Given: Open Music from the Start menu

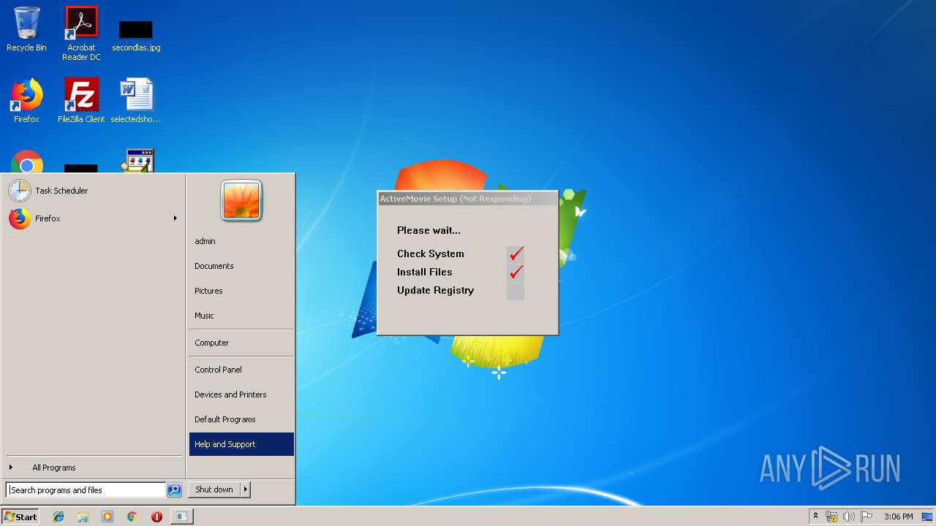Looking at the screenshot, I should [x=241, y=316].
